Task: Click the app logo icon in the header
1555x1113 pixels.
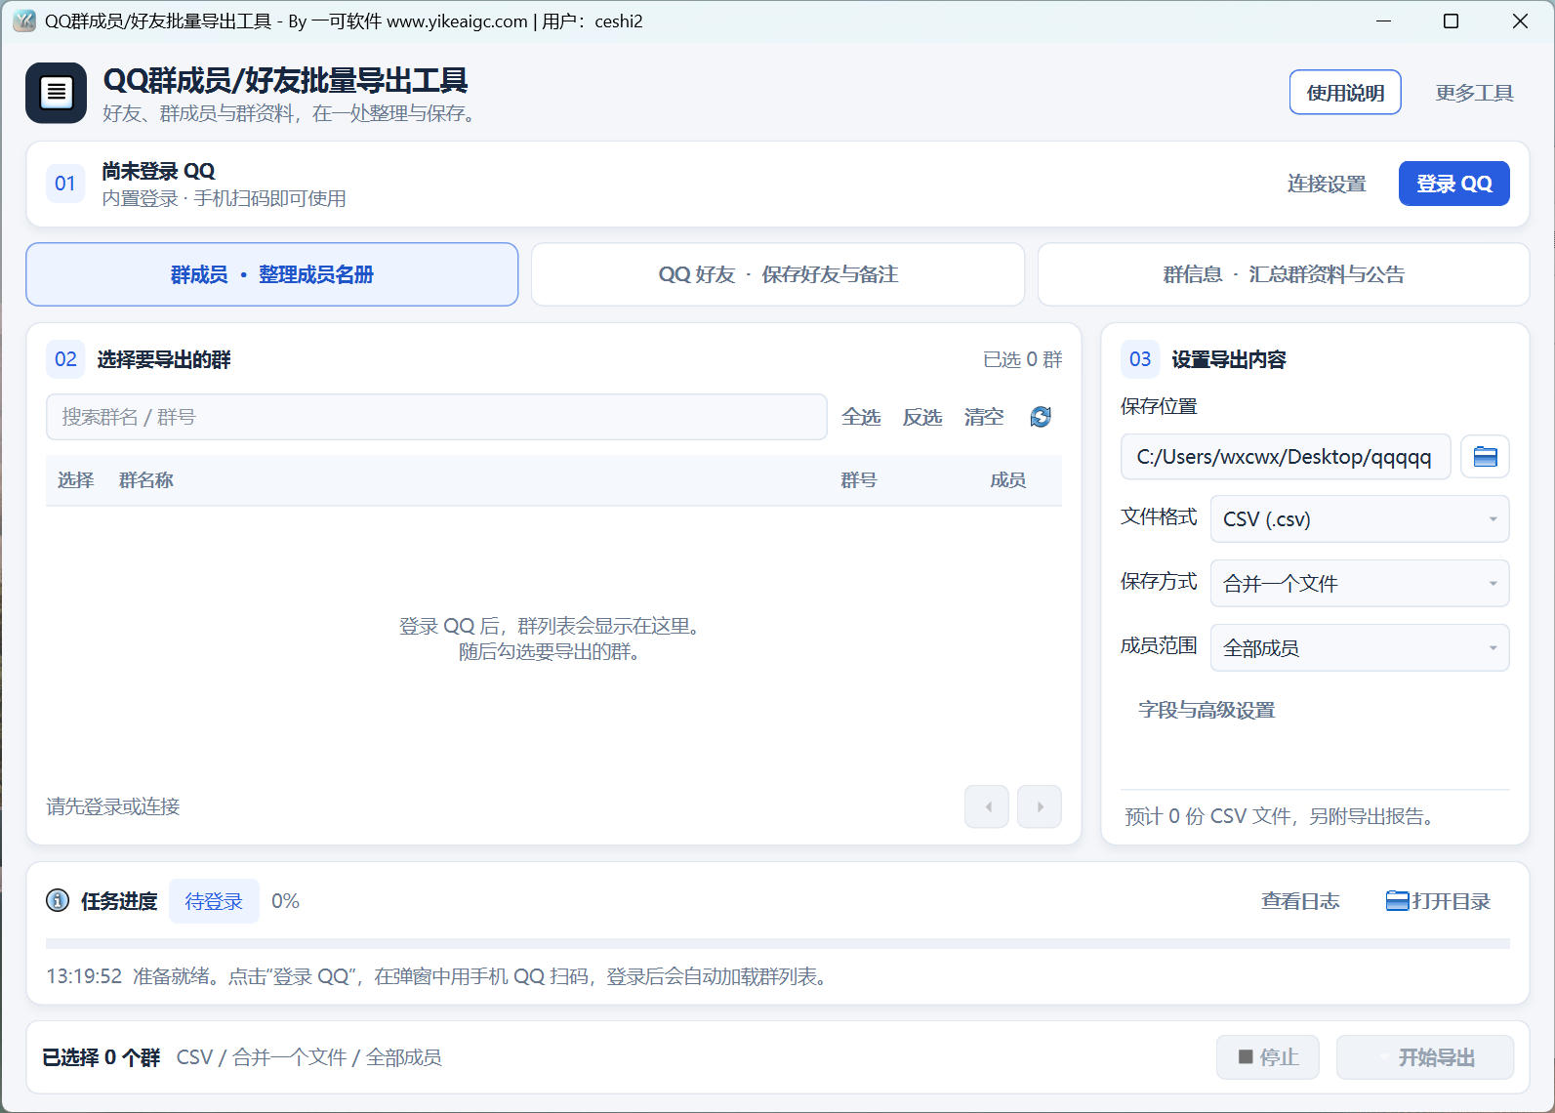Action: click(56, 93)
